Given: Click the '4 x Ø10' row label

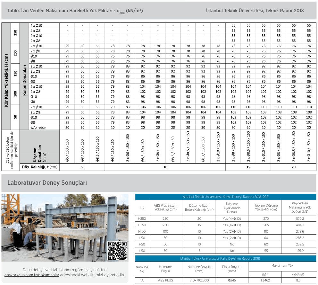Looking at the screenshot, I should click(x=36, y=25).
